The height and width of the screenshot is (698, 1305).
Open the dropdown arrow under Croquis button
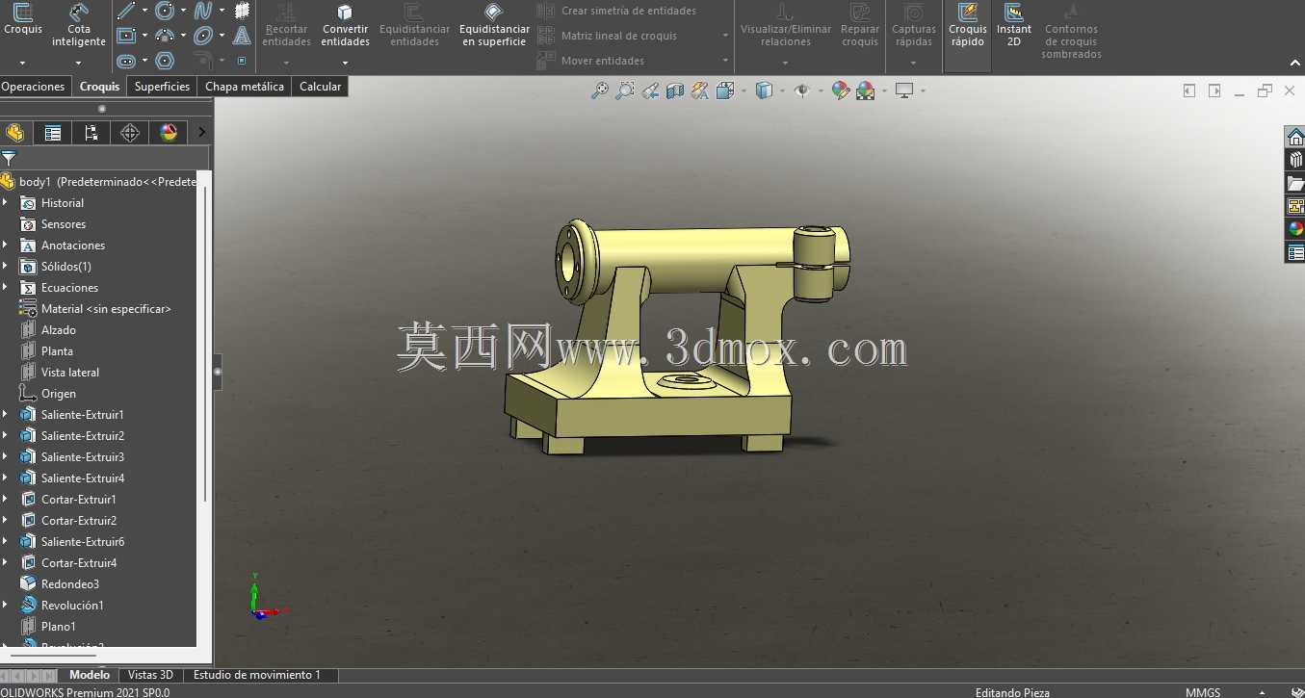(23, 63)
